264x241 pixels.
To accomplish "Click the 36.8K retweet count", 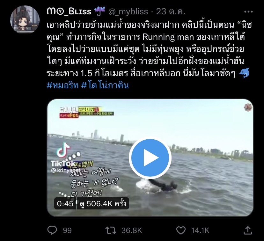I will tap(132, 230).
